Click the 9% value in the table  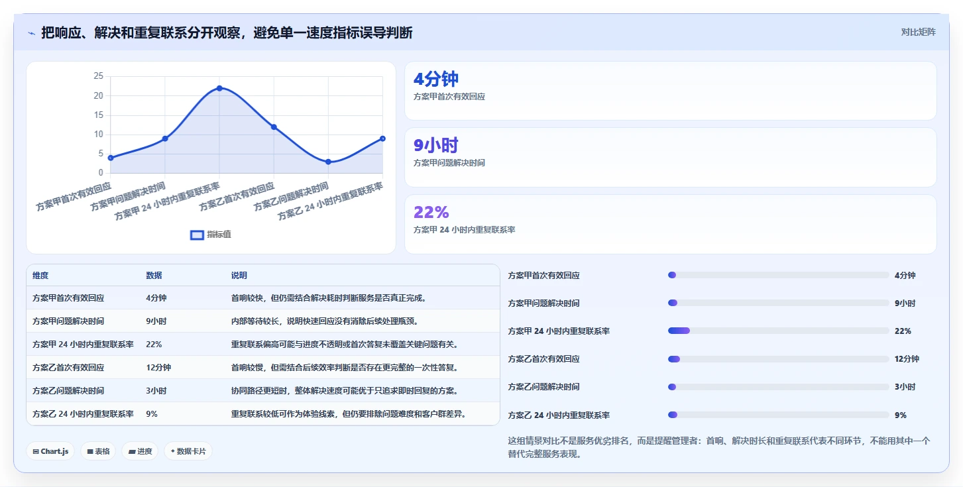152,414
